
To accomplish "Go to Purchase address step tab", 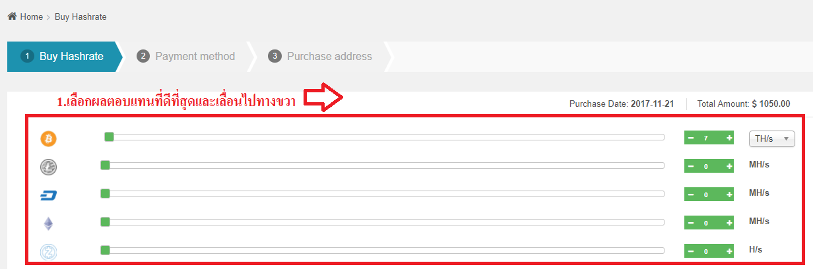I will tap(321, 57).
